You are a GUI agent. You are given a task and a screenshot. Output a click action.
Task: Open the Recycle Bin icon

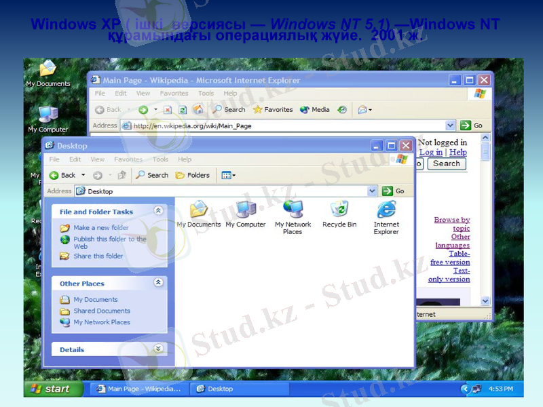point(339,210)
